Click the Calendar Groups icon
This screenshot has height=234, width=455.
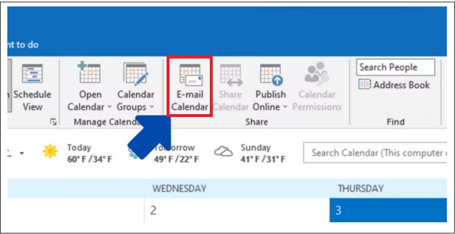pos(135,74)
